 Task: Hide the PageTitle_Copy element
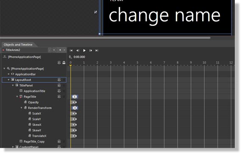pyautogui.click(x=59, y=142)
